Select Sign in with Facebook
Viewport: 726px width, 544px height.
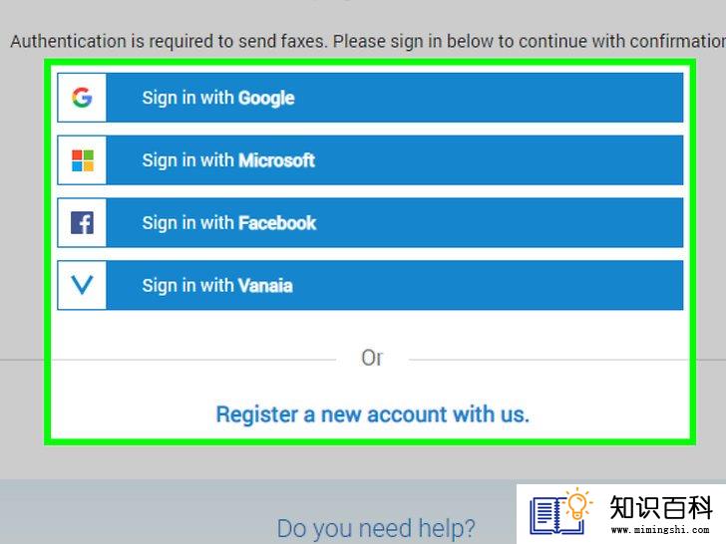[x=370, y=223]
